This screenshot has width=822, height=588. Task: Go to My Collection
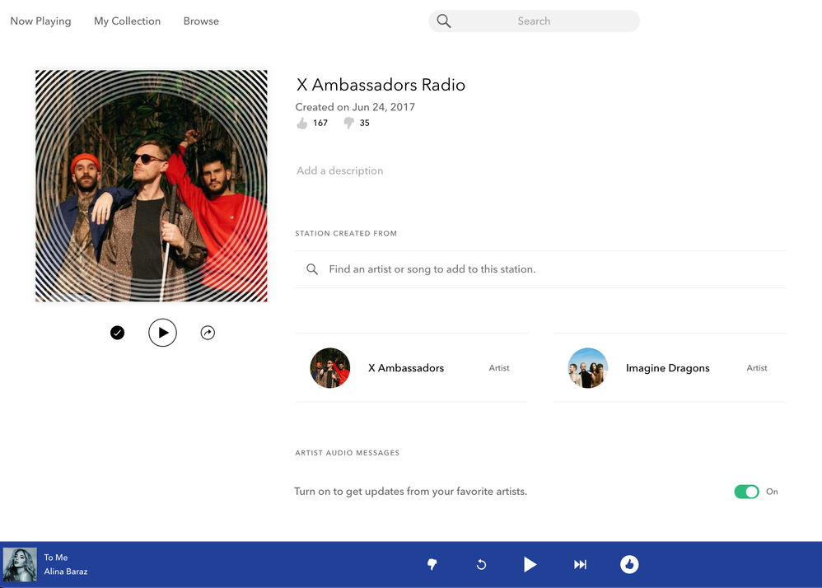[x=127, y=21]
